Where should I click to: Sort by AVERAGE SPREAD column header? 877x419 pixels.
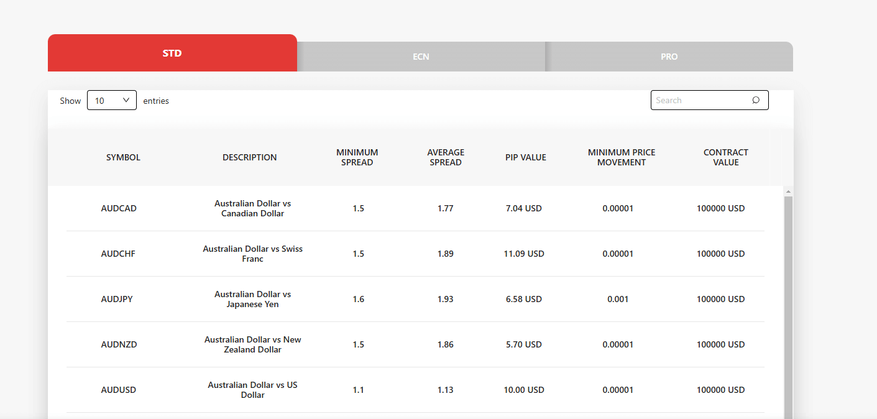446,157
